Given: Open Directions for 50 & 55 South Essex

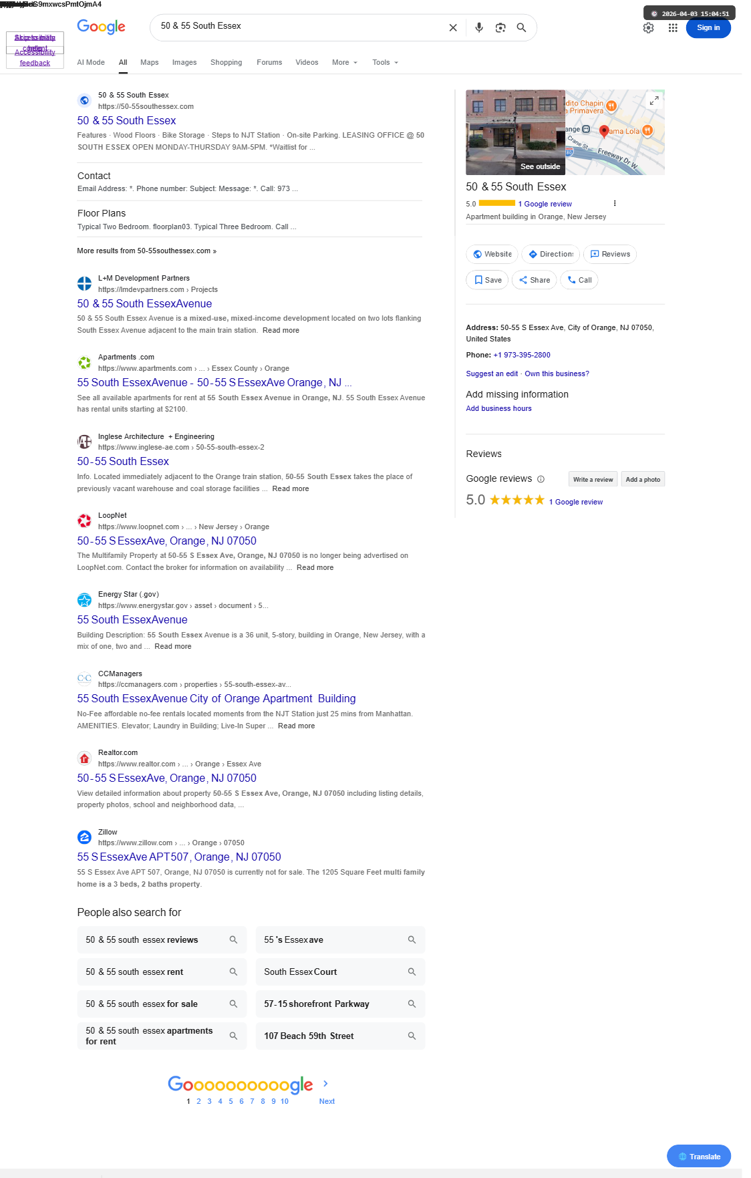Looking at the screenshot, I should coord(551,254).
